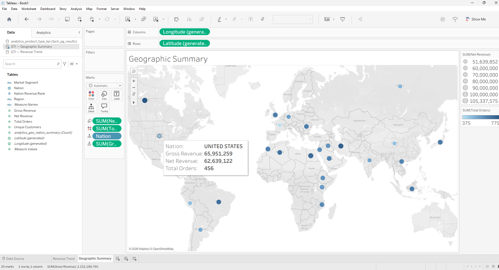Image resolution: width=499 pixels, height=270 pixels.
Task: Select the Market Segment field
Action: (26, 83)
